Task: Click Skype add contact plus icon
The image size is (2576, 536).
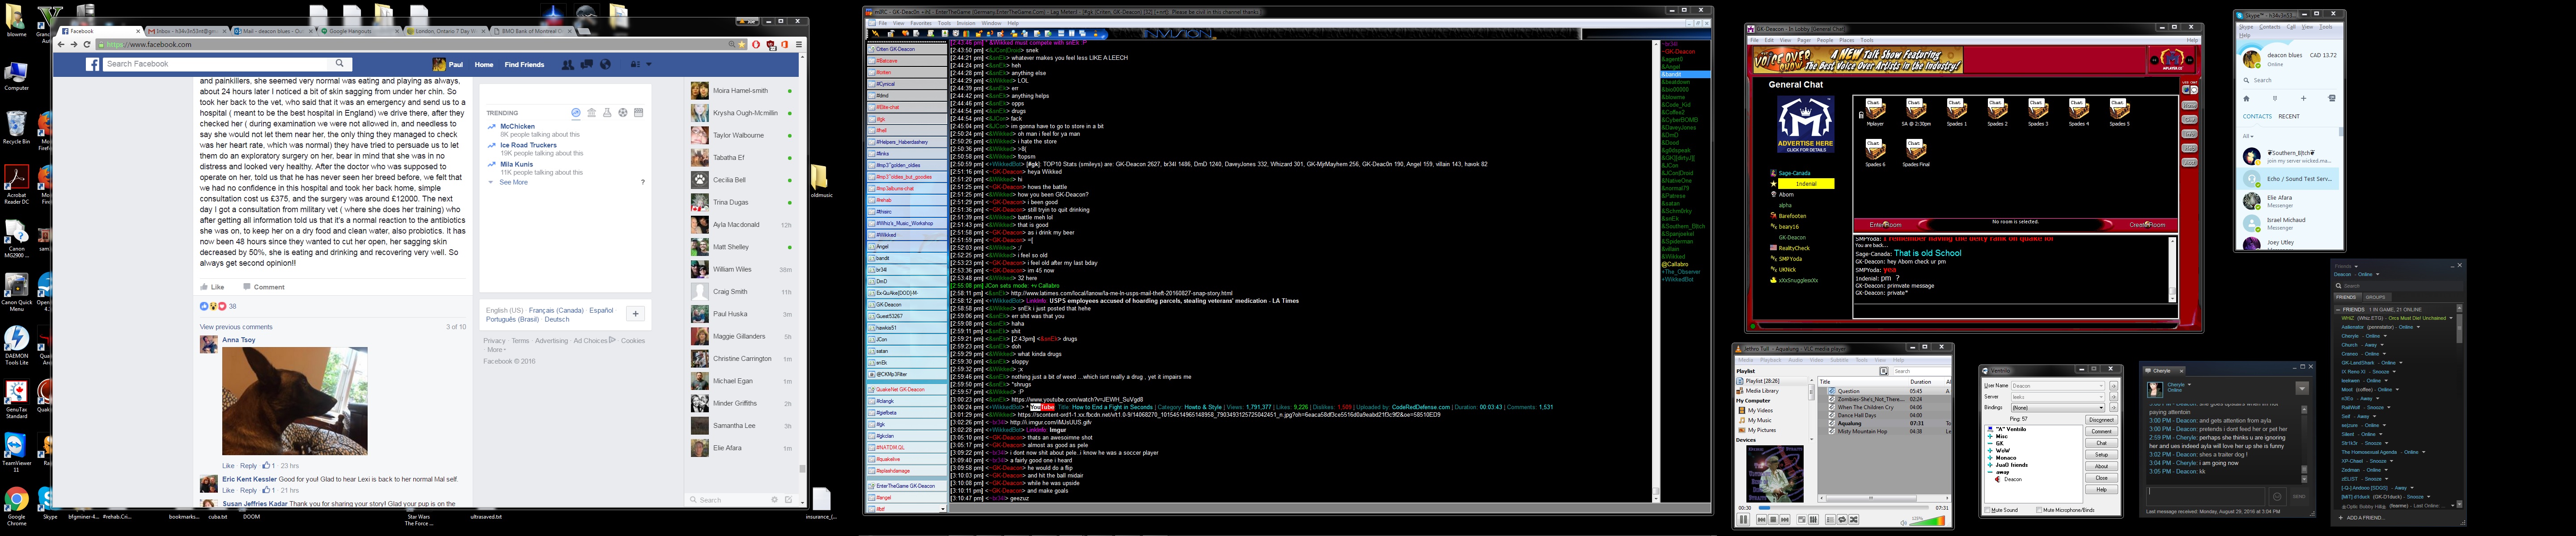Action: [2304, 99]
